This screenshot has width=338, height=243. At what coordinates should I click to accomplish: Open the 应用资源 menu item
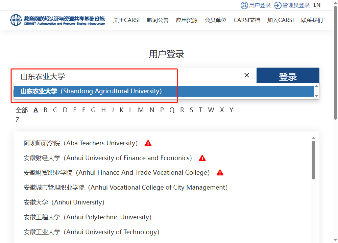(187, 20)
